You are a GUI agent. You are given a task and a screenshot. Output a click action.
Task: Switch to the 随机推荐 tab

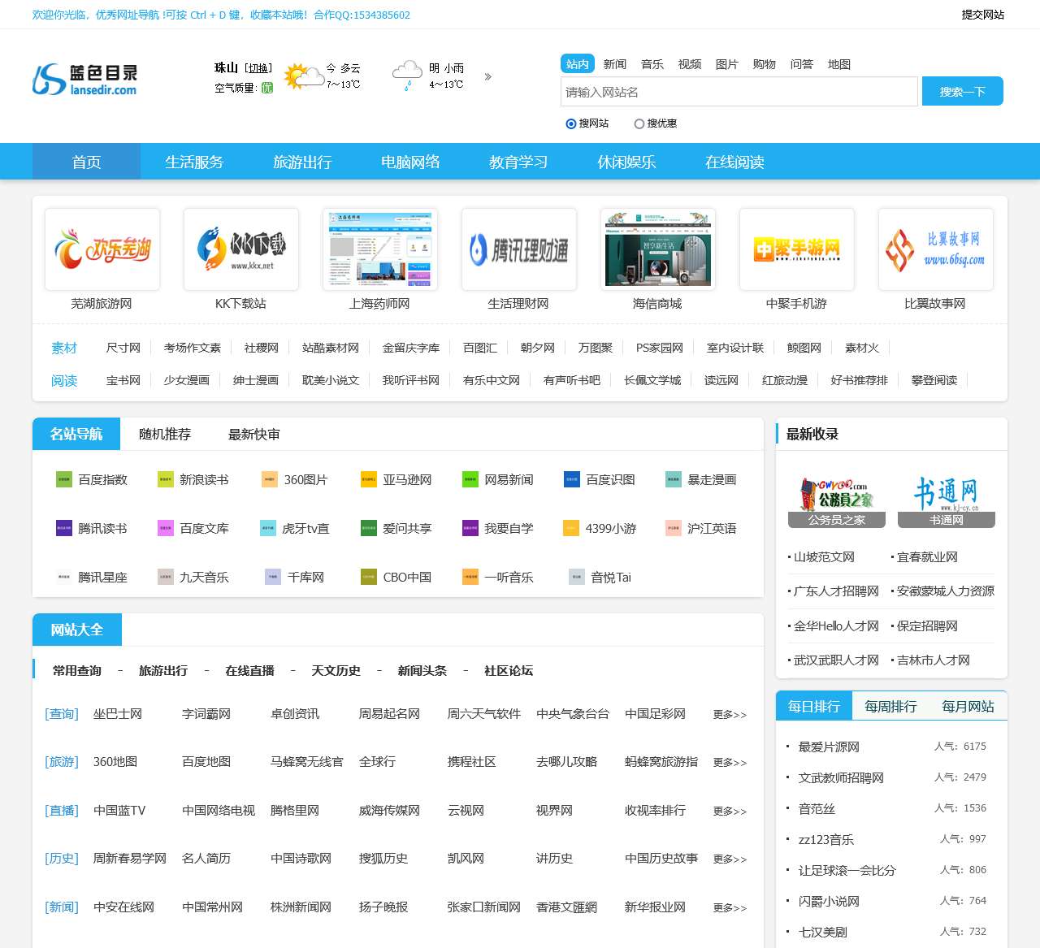(x=165, y=434)
